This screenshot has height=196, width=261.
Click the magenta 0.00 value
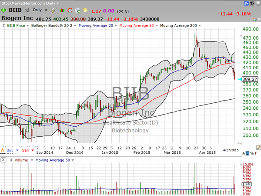(x=109, y=11)
